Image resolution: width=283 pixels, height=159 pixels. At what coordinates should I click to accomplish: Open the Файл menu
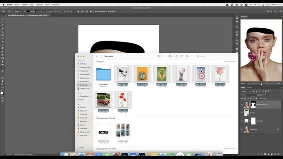[x=17, y=5]
